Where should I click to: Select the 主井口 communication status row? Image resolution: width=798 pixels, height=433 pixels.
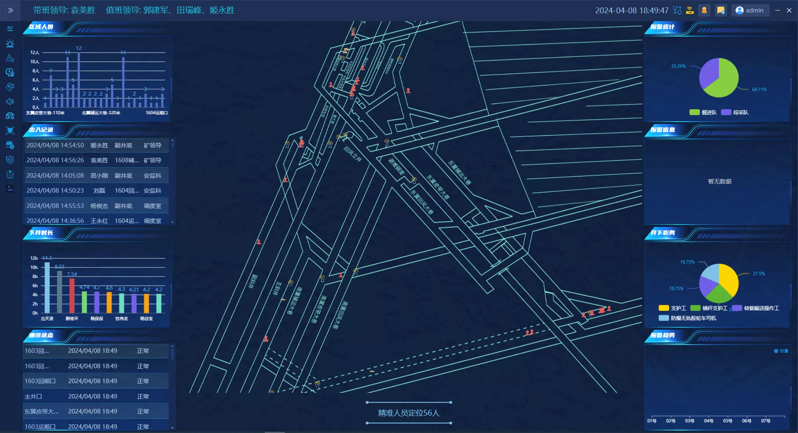(96, 396)
